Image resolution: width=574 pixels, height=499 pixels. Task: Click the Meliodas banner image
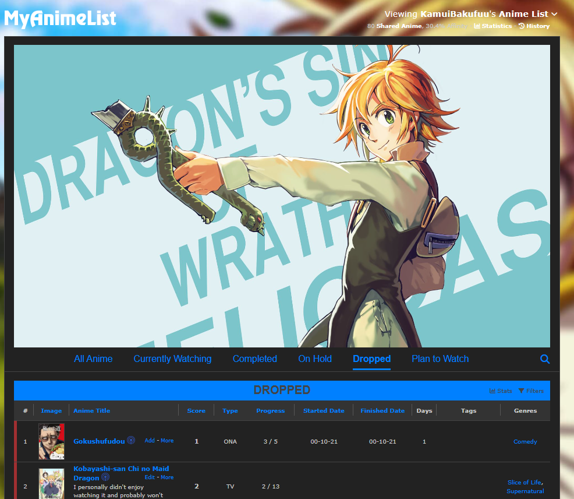pyautogui.click(x=282, y=196)
